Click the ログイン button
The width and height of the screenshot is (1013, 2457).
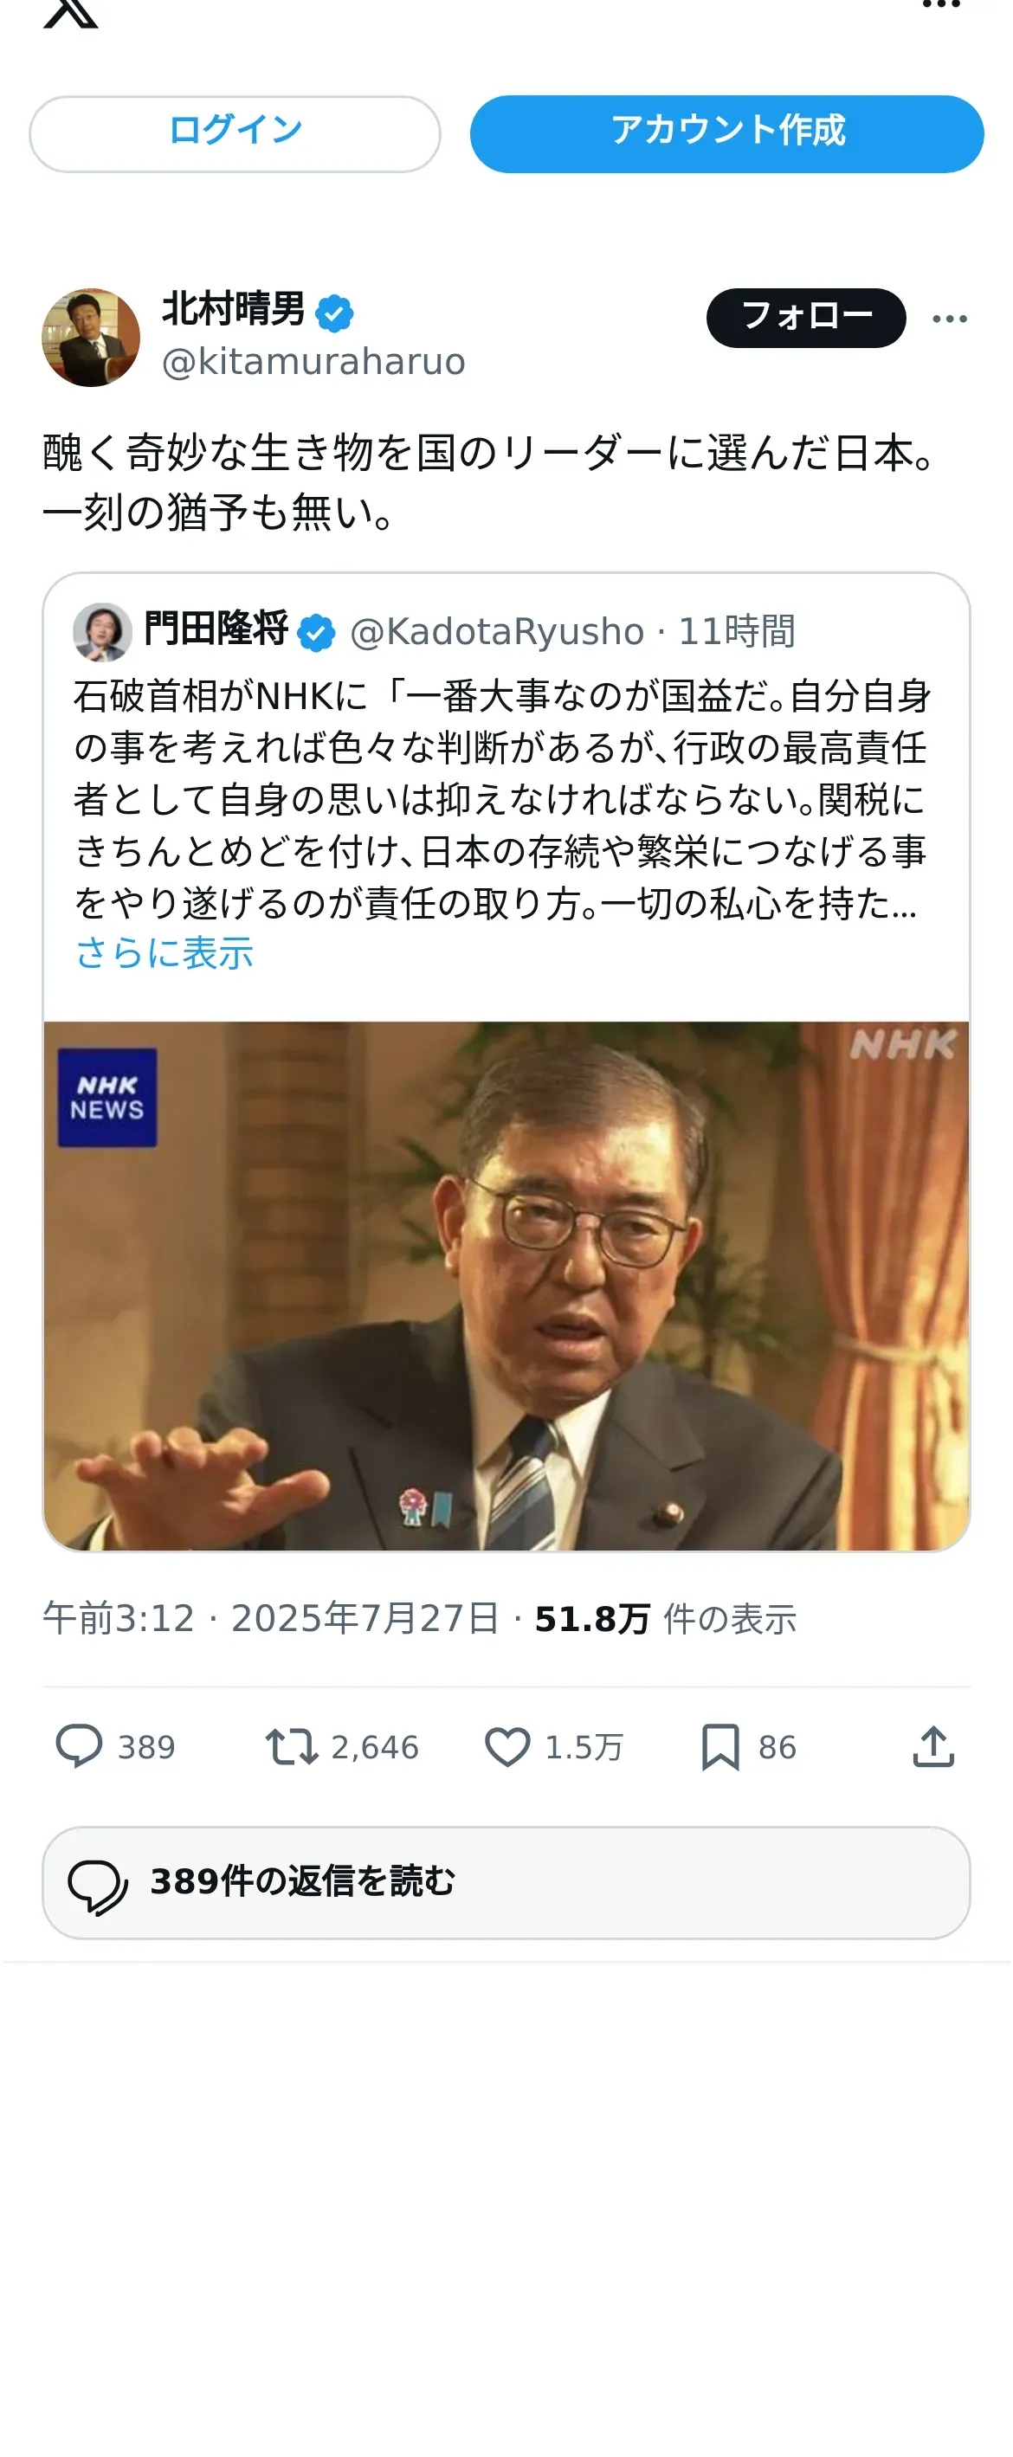click(x=235, y=133)
